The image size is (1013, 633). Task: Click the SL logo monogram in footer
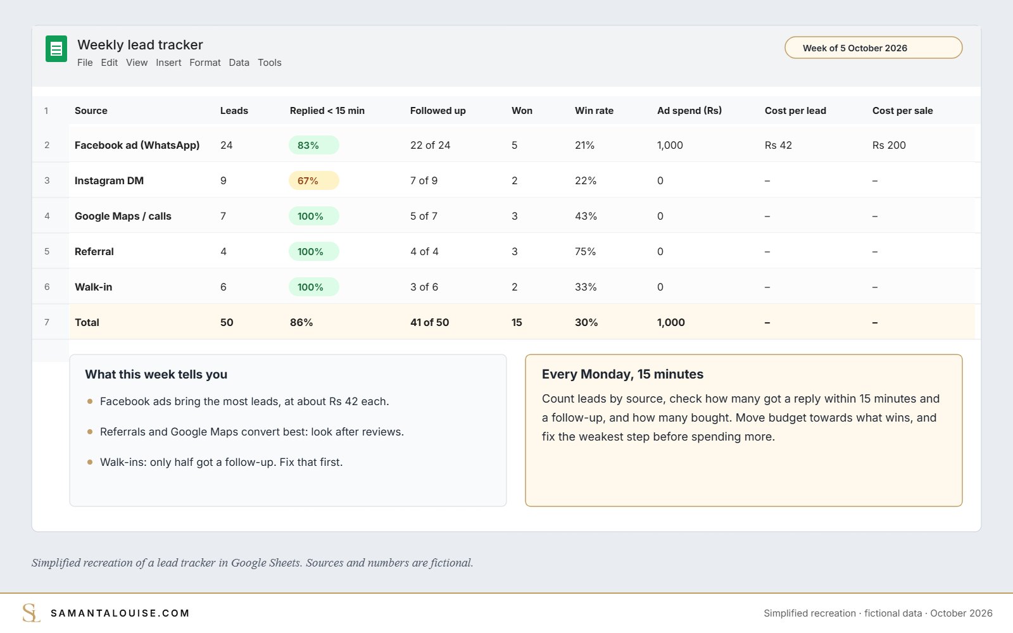(x=31, y=613)
